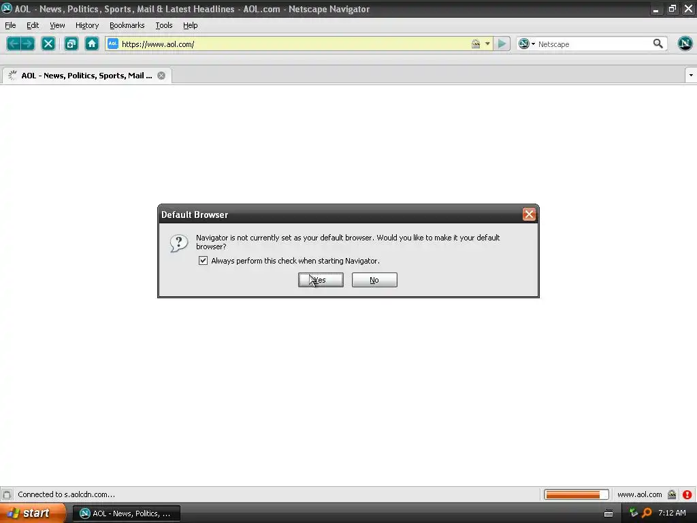Image resolution: width=697 pixels, height=523 pixels.
Task: Click the orange magnifier tray icon
Action: point(647,513)
